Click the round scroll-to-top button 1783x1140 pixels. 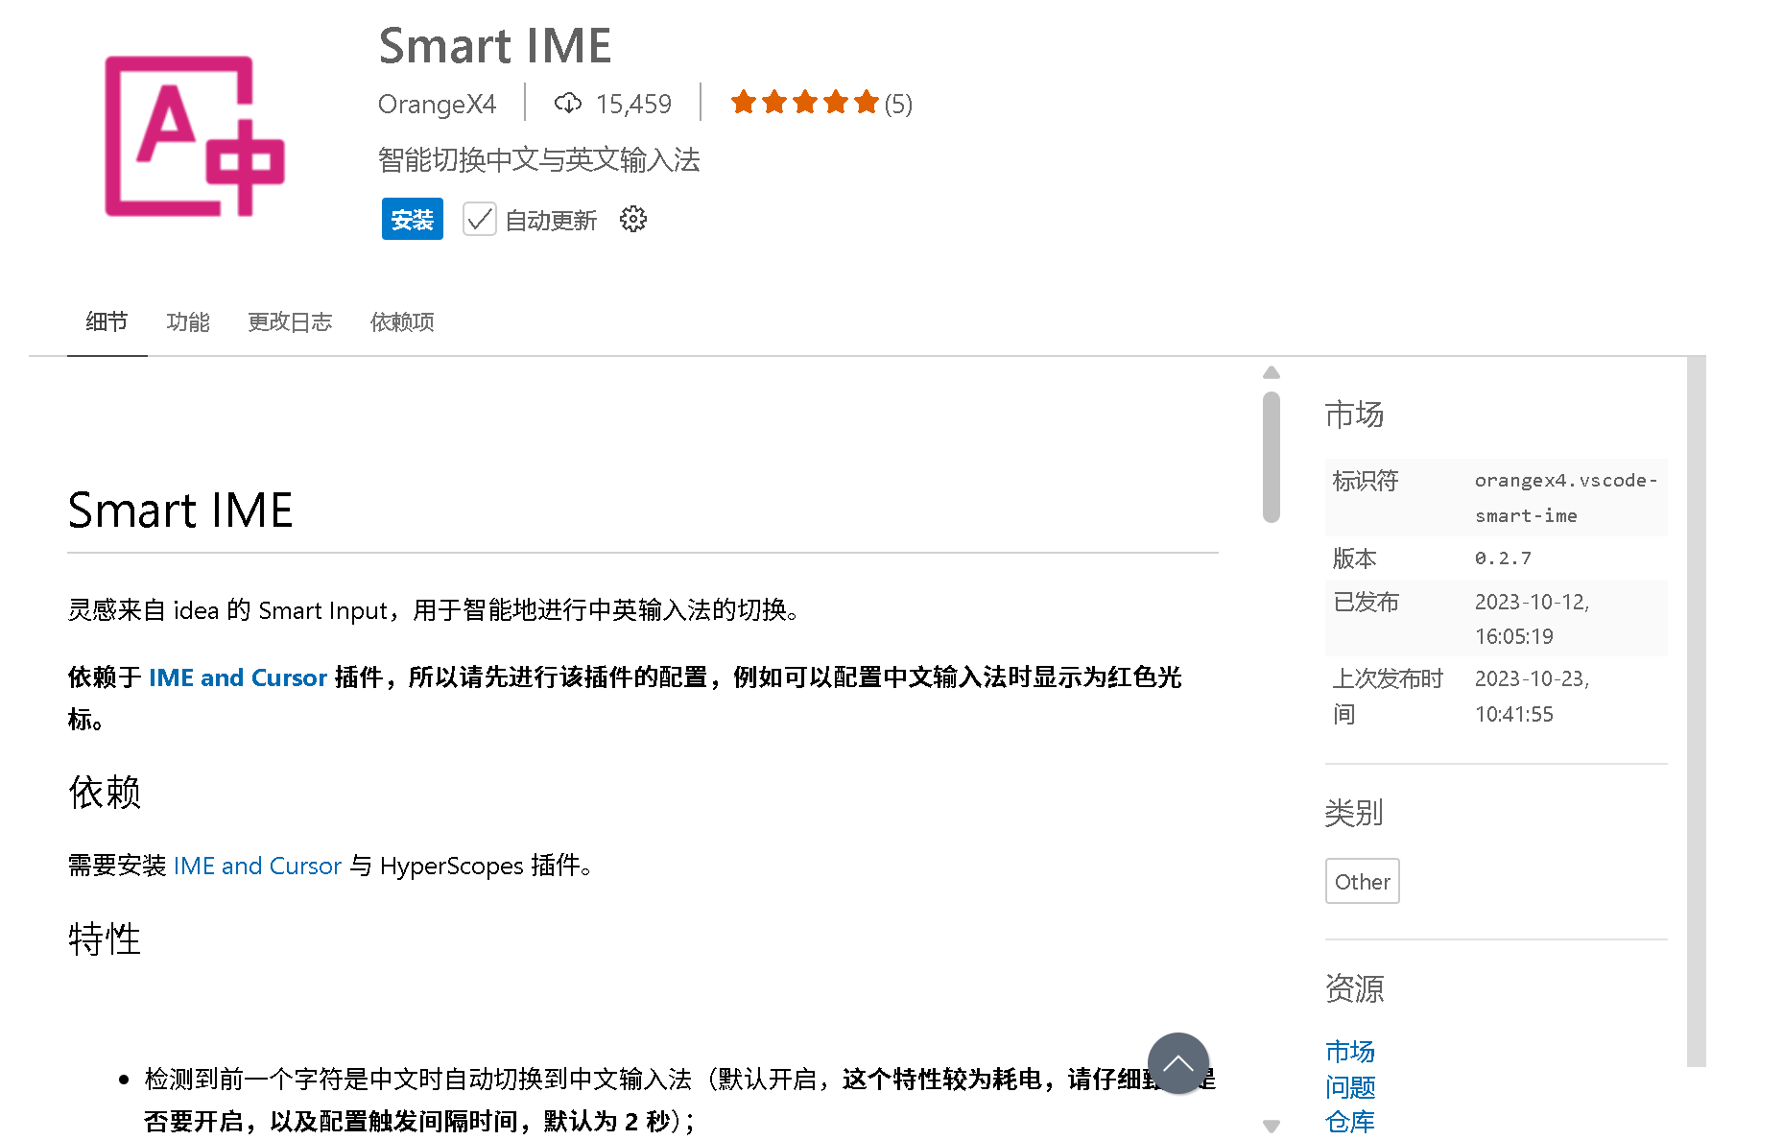(1178, 1063)
